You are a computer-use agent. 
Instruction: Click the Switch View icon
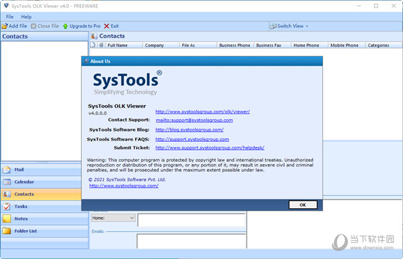273,26
